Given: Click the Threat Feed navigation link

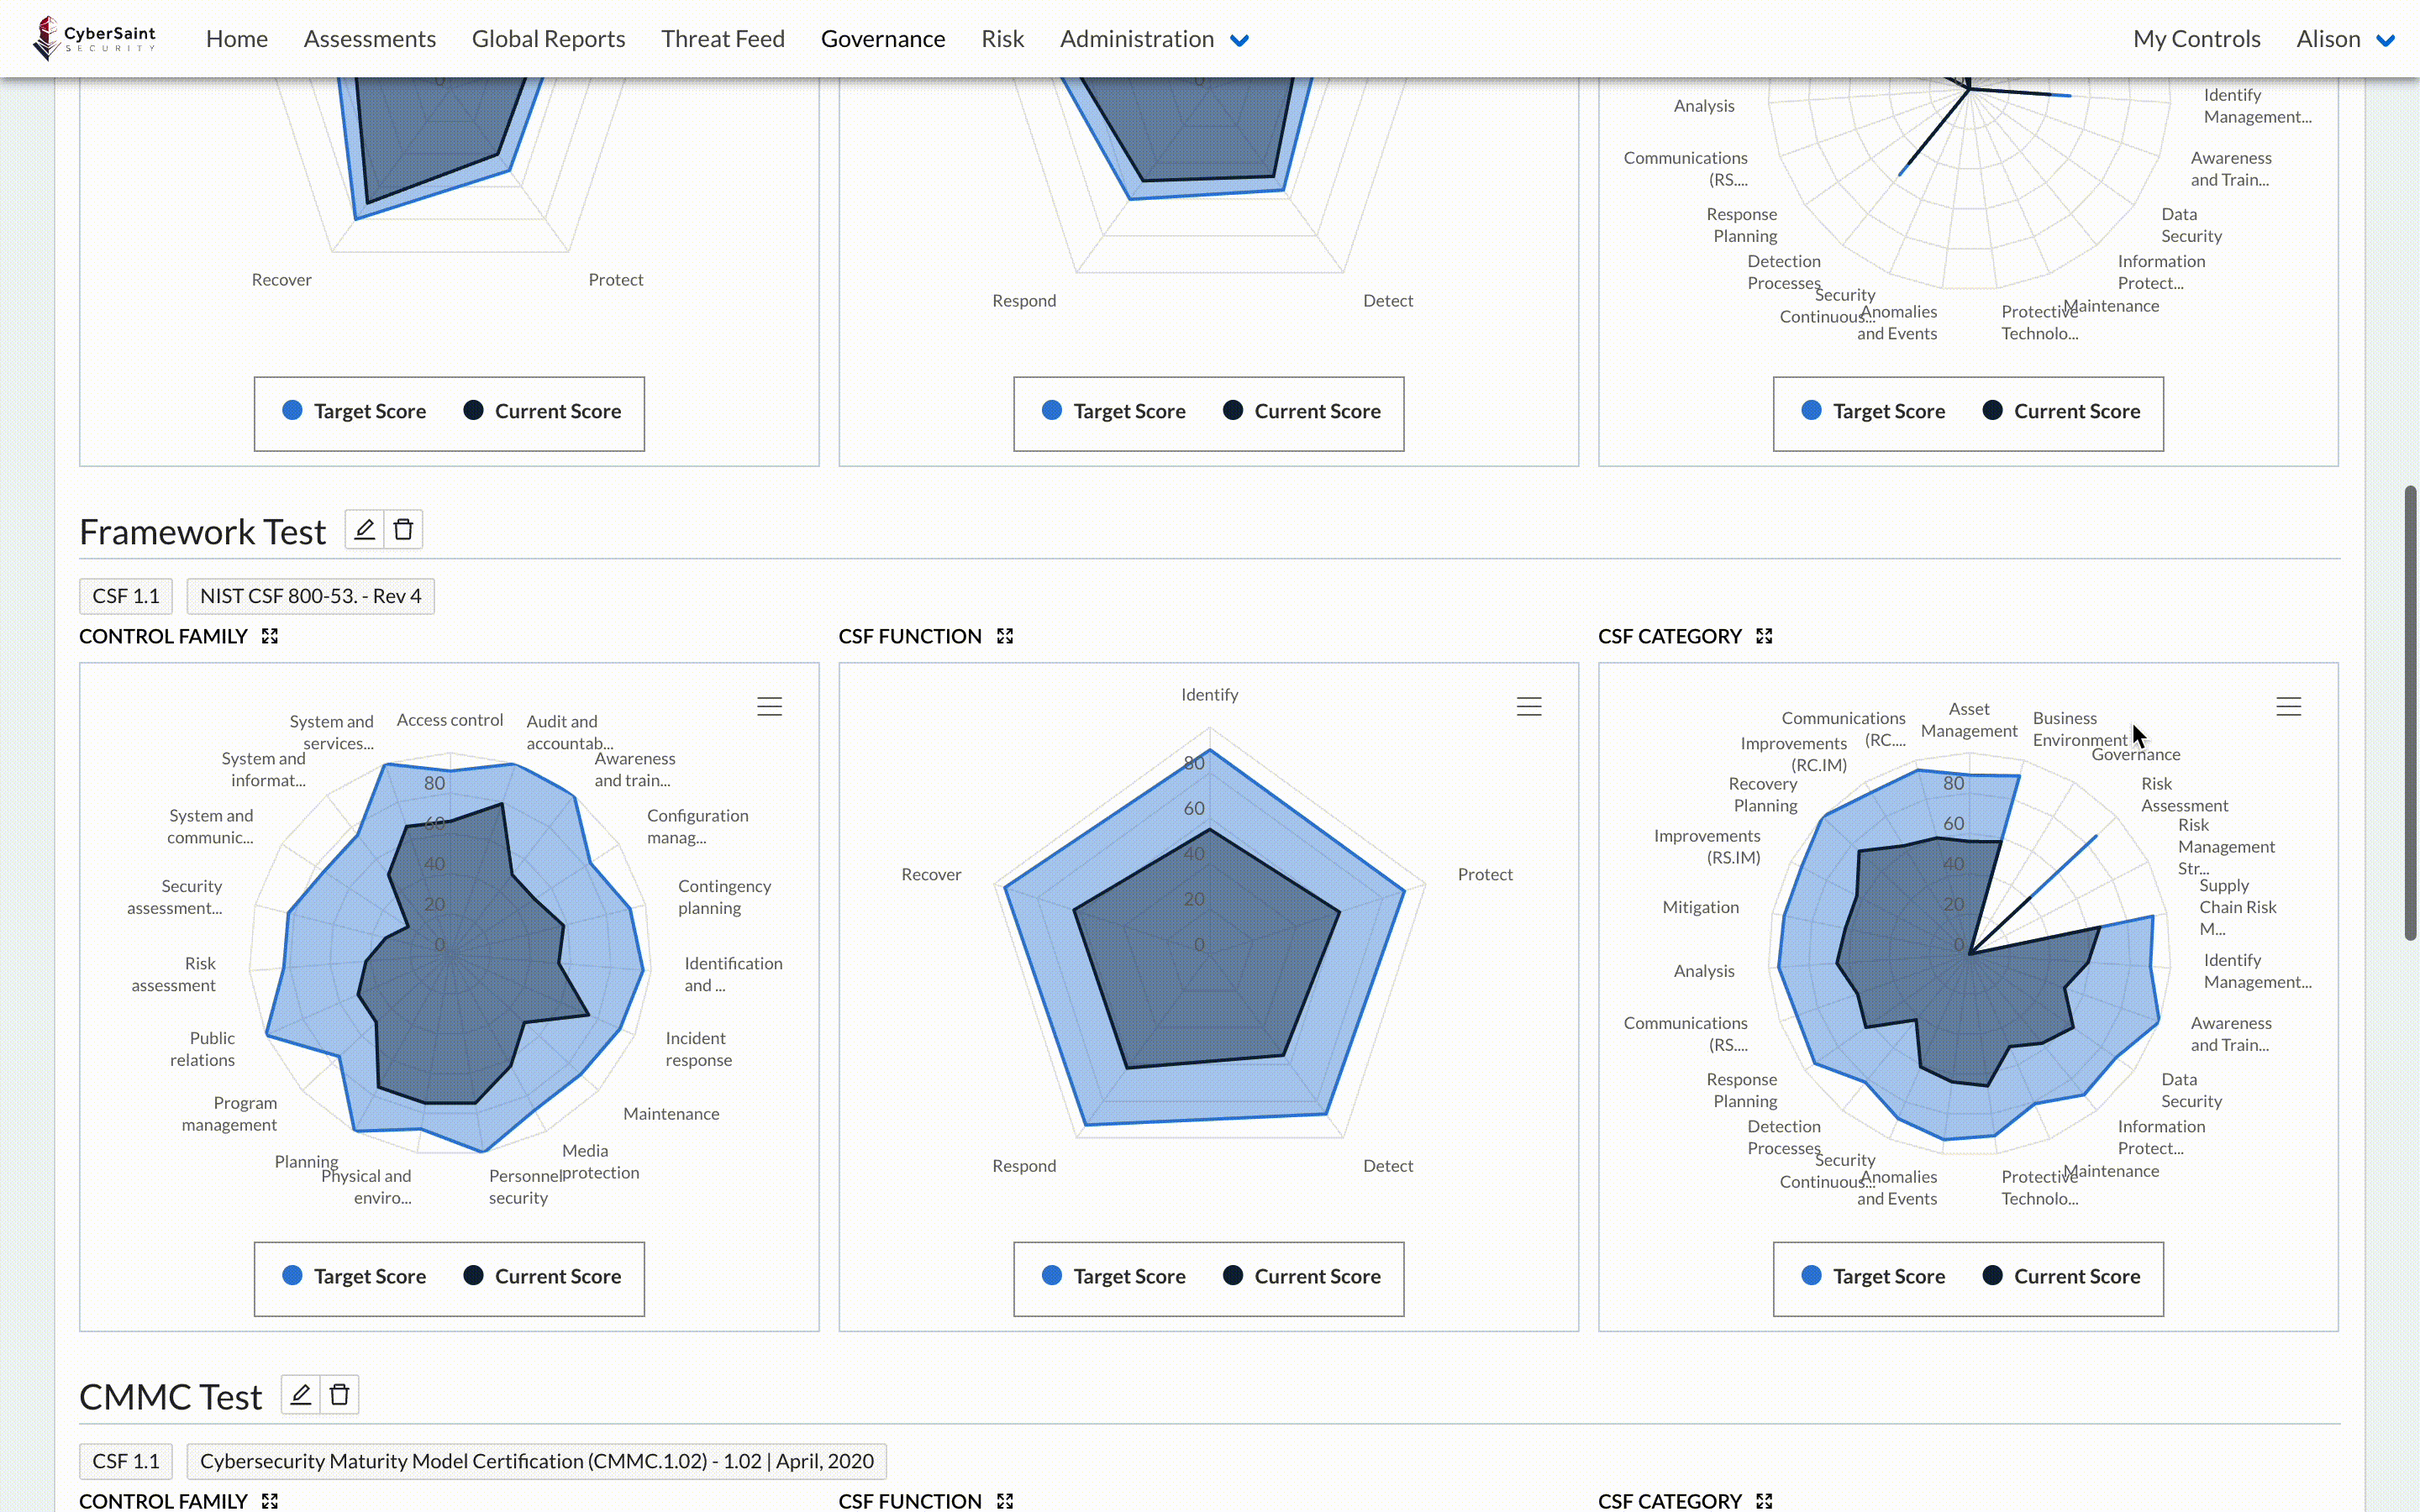Looking at the screenshot, I should point(721,39).
